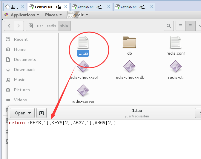Expand gedit Open dropdown
201x159 pixels.
point(22,113)
